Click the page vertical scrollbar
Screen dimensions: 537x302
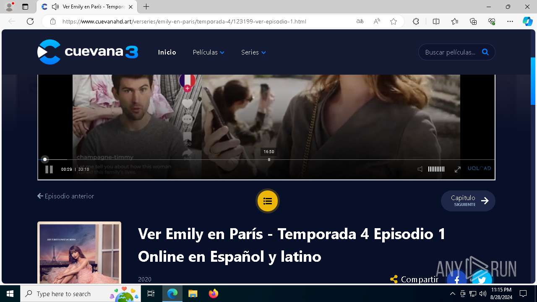coord(533,81)
